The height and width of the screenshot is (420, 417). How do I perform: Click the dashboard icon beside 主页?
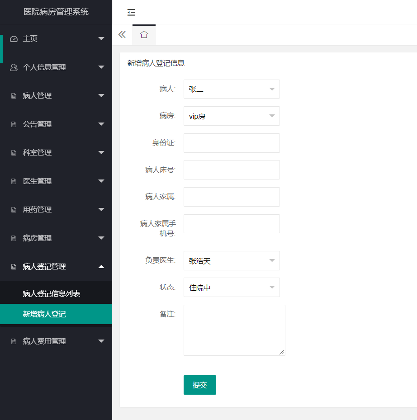(14, 39)
